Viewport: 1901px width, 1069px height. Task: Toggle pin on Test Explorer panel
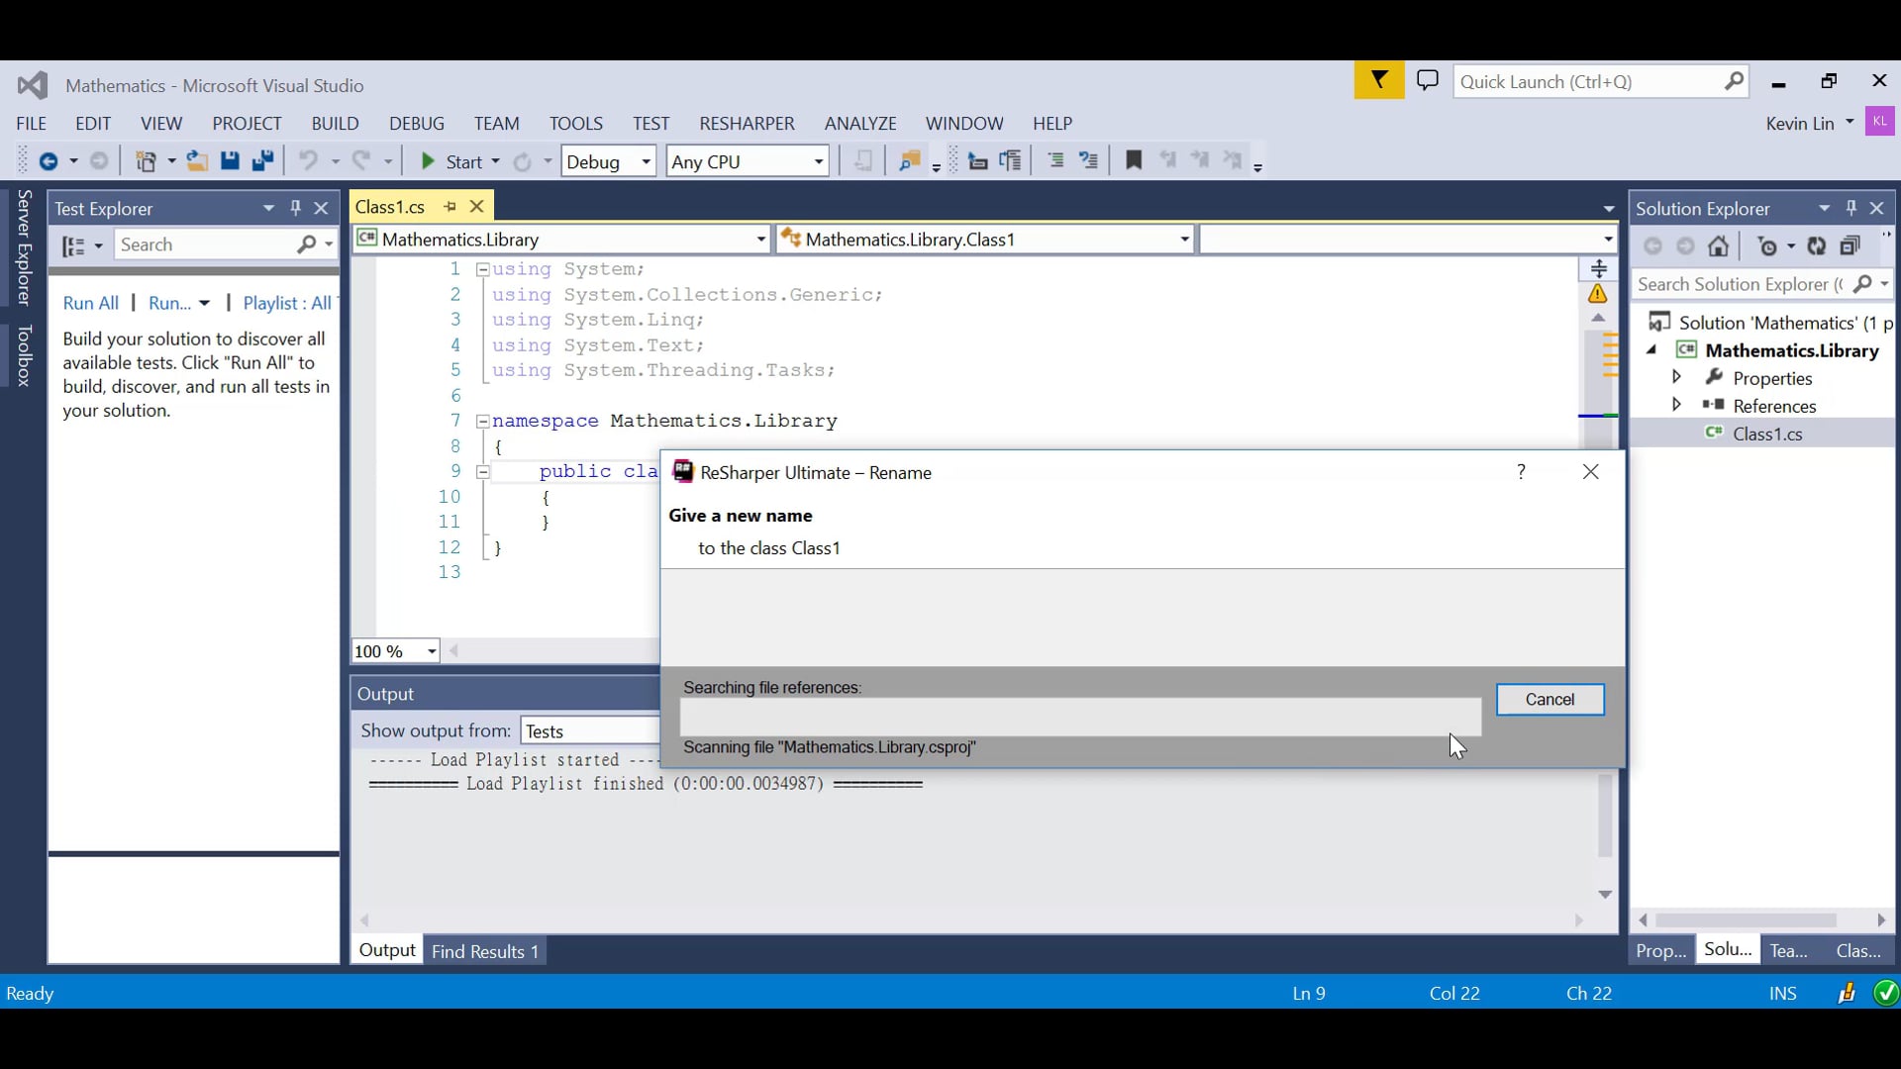(295, 208)
